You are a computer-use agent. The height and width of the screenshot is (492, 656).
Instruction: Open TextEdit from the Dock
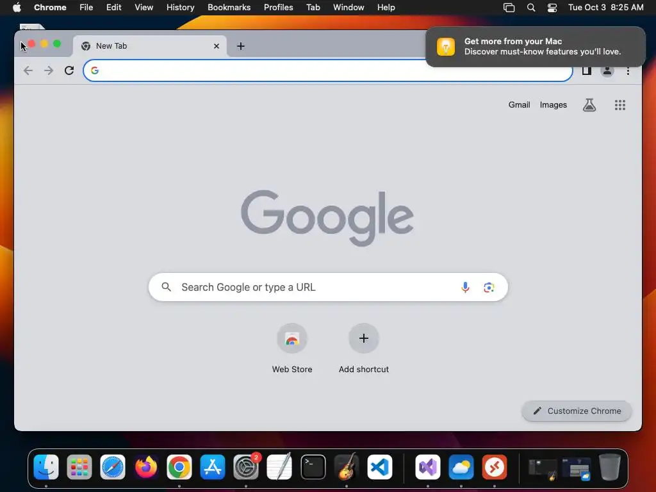point(279,467)
